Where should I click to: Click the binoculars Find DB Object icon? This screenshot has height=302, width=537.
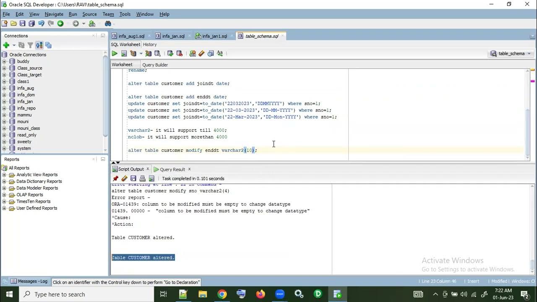pos(108,23)
